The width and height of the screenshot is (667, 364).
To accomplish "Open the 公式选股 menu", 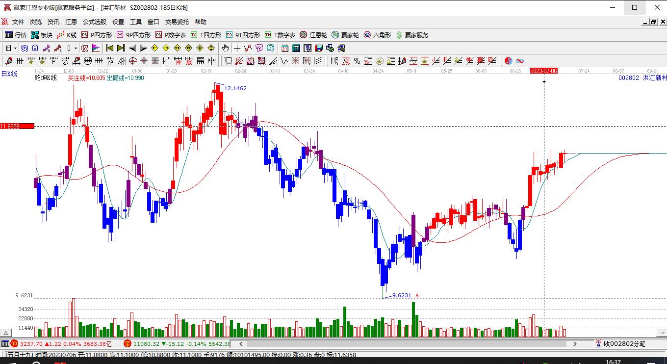I will pyautogui.click(x=95, y=22).
